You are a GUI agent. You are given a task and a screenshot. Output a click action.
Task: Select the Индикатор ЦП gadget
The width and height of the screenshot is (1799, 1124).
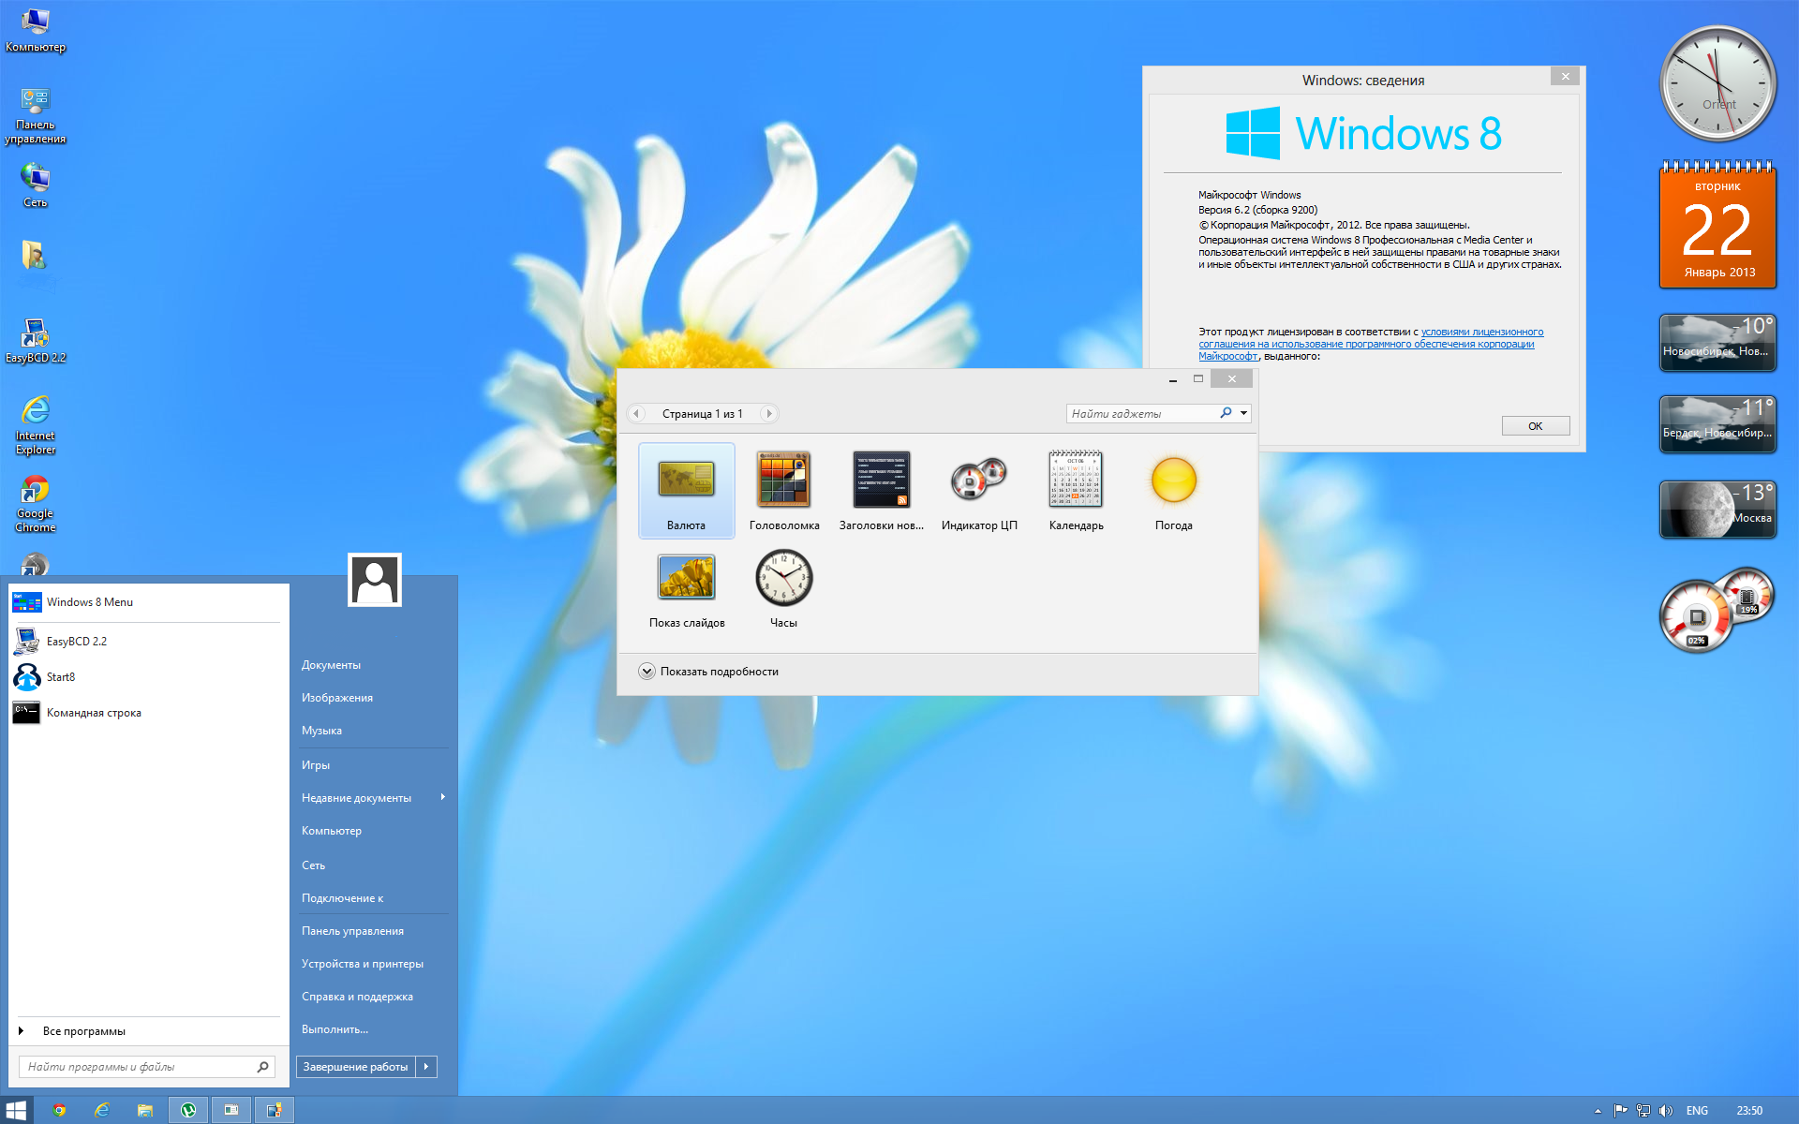click(979, 490)
